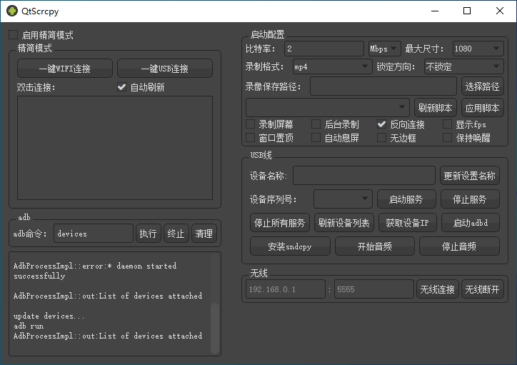Open the 录制格式 mp4 dropdown

[x=332, y=67]
